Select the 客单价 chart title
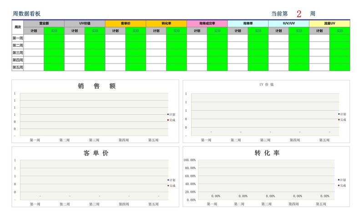Screen dimensions: 364x211 (x=96, y=153)
